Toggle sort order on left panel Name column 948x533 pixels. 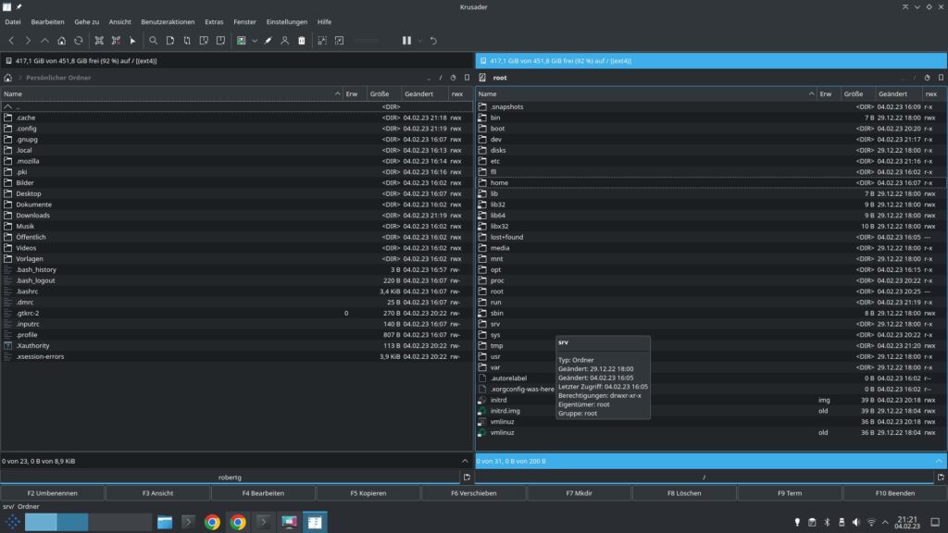pyautogui.click(x=171, y=93)
